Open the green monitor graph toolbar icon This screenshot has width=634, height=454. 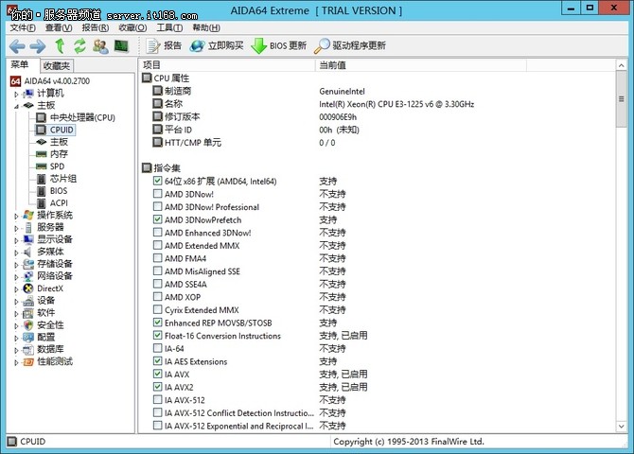121,46
